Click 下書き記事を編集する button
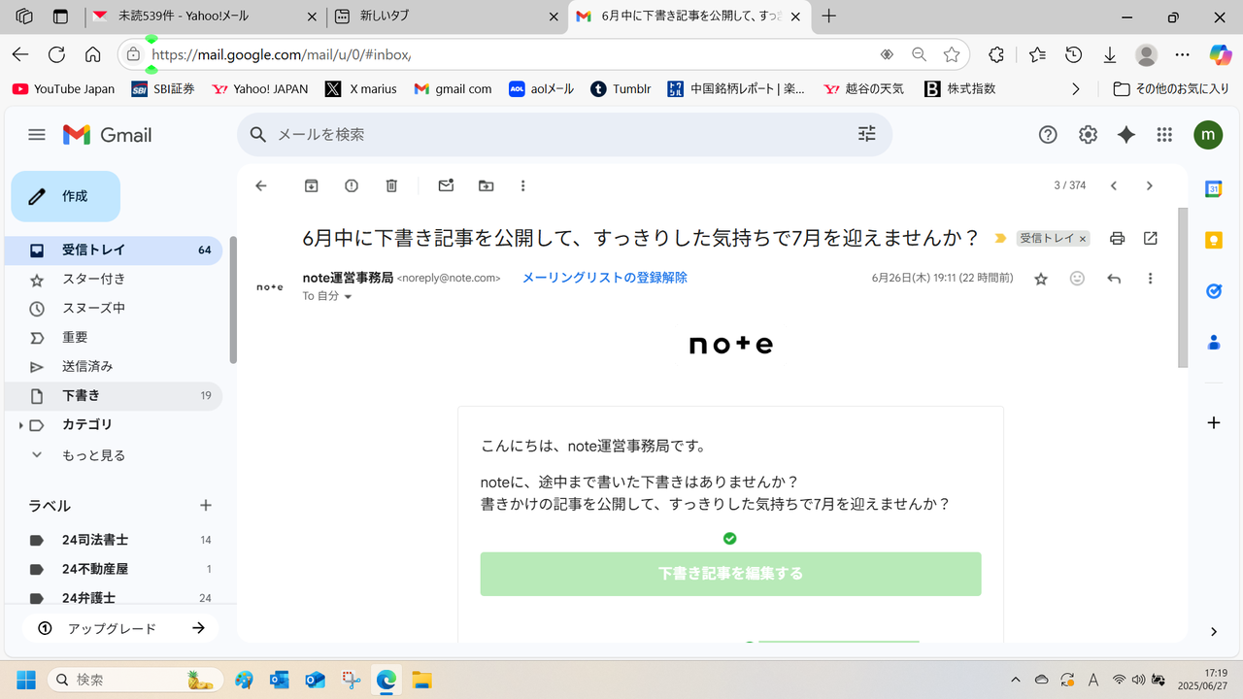This screenshot has height=699, width=1243. 730,574
